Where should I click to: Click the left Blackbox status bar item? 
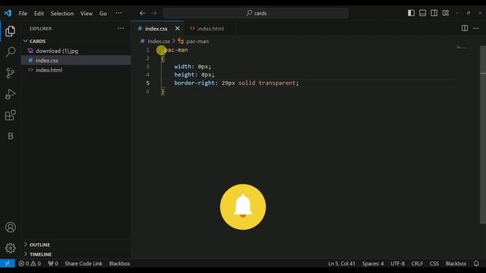point(119,263)
